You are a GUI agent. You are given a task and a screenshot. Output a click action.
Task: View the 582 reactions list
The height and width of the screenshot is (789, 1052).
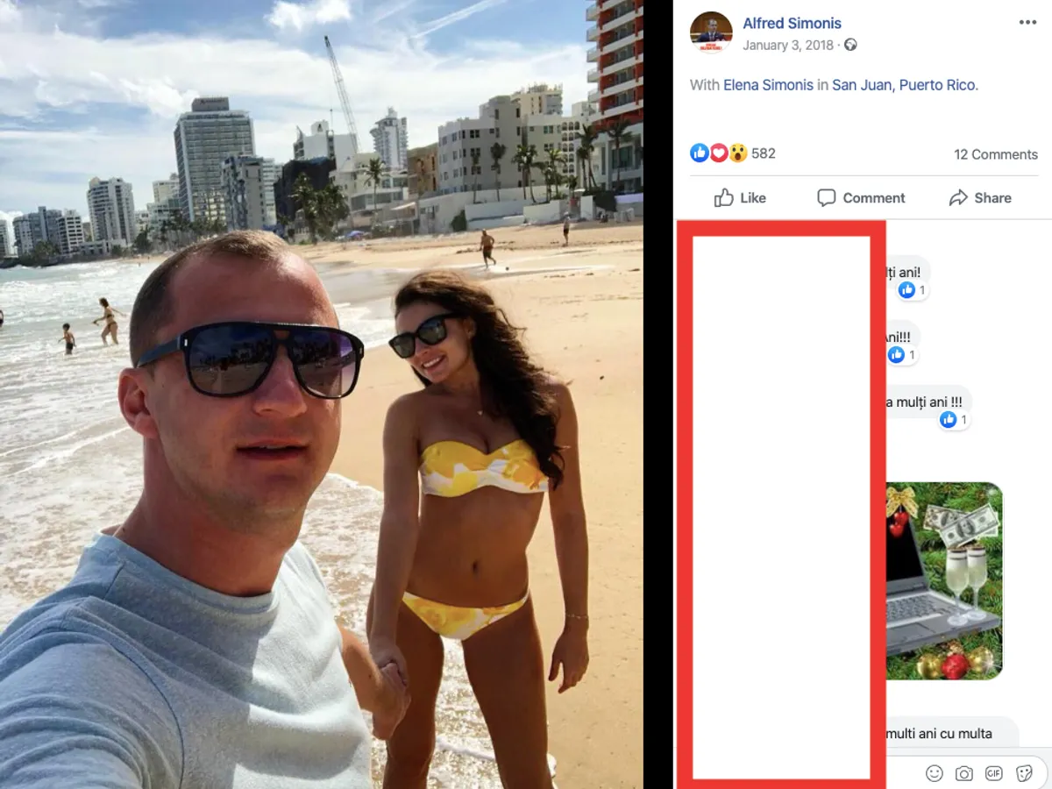click(x=764, y=153)
